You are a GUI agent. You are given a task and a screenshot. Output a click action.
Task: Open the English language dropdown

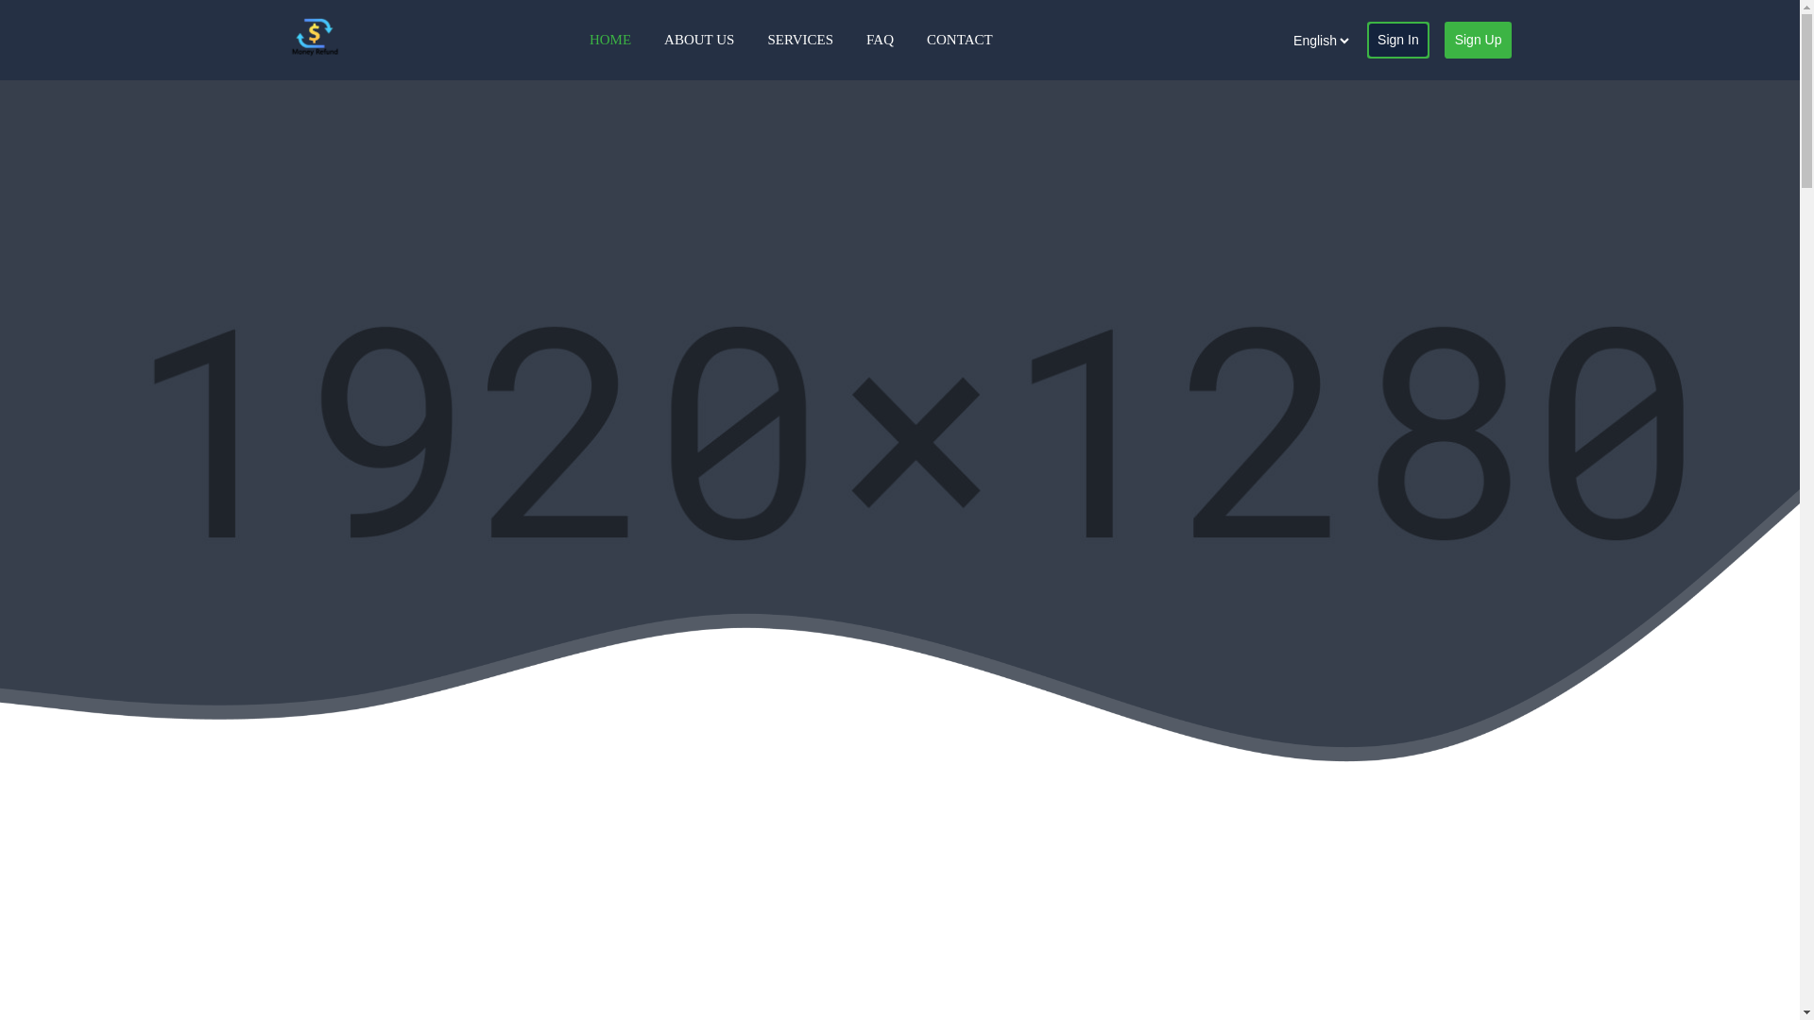pyautogui.click(x=1319, y=41)
